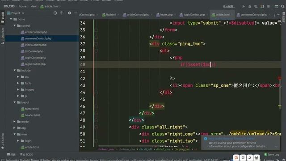Click the Collapse All icon in Project panel

click(62, 13)
